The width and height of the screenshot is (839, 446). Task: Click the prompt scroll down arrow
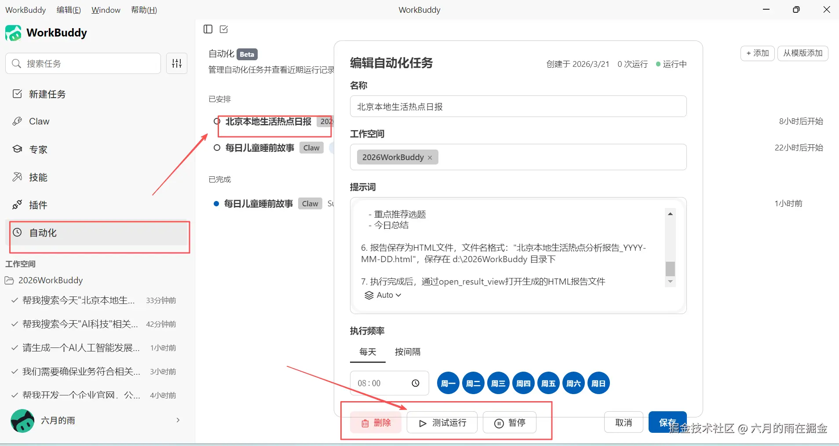point(670,281)
